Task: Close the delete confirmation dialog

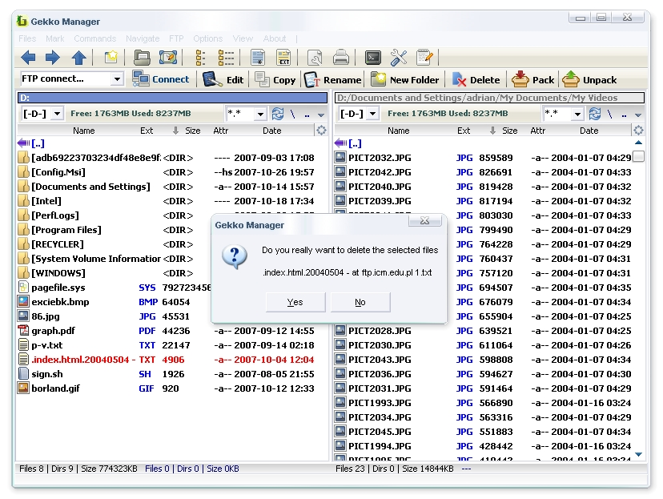Action: click(425, 220)
